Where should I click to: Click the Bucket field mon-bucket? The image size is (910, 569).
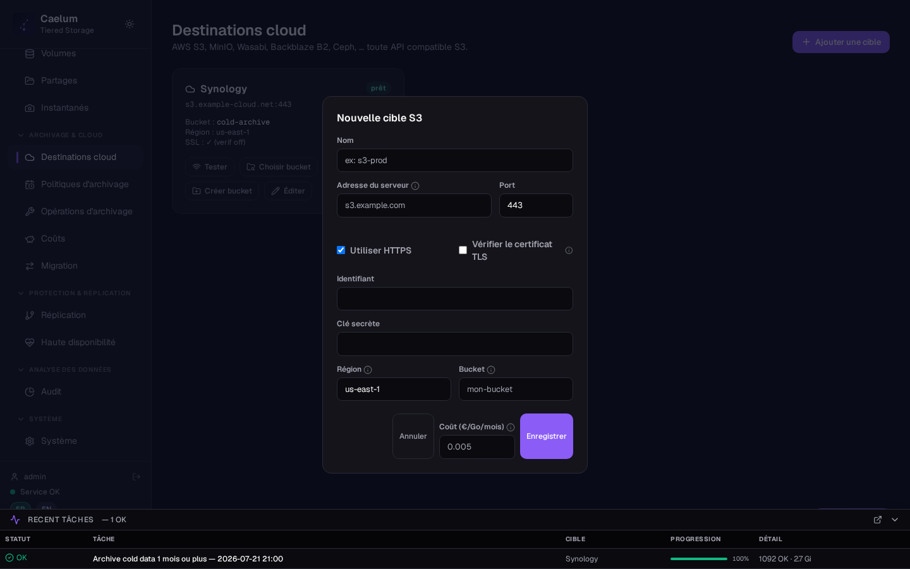[x=516, y=389]
